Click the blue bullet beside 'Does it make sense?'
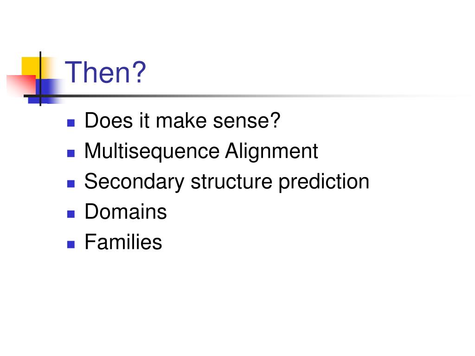This screenshot has width=475, height=356. point(71,123)
